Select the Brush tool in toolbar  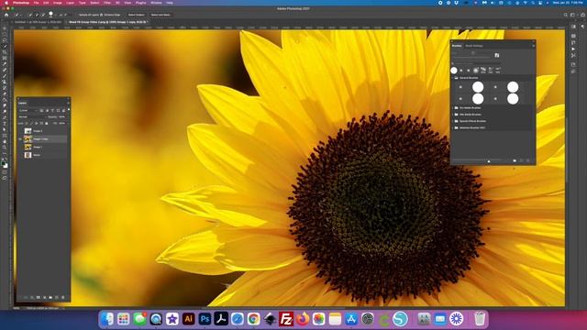click(5, 75)
